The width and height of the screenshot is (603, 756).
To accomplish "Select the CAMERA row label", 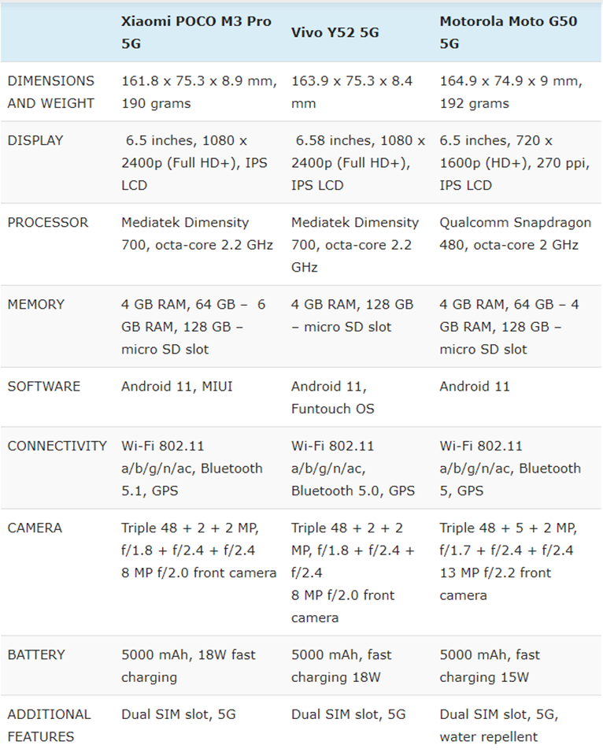I will click(x=35, y=528).
